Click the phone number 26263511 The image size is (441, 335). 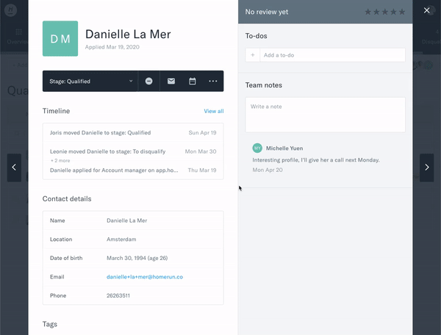pos(118,295)
